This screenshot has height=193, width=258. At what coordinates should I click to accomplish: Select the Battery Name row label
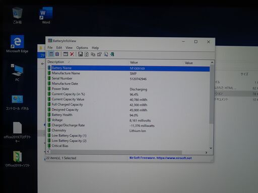tap(61, 68)
